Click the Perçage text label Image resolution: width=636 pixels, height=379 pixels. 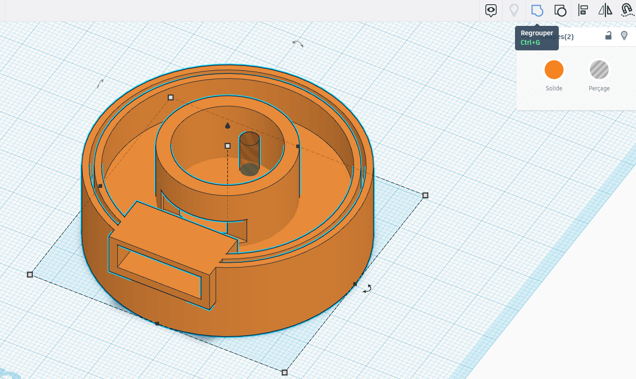click(599, 89)
